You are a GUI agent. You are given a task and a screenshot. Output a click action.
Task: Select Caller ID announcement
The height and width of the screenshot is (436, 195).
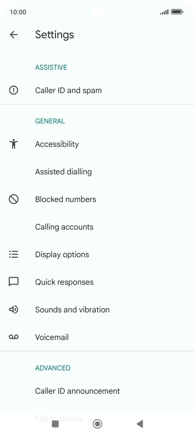click(98, 391)
